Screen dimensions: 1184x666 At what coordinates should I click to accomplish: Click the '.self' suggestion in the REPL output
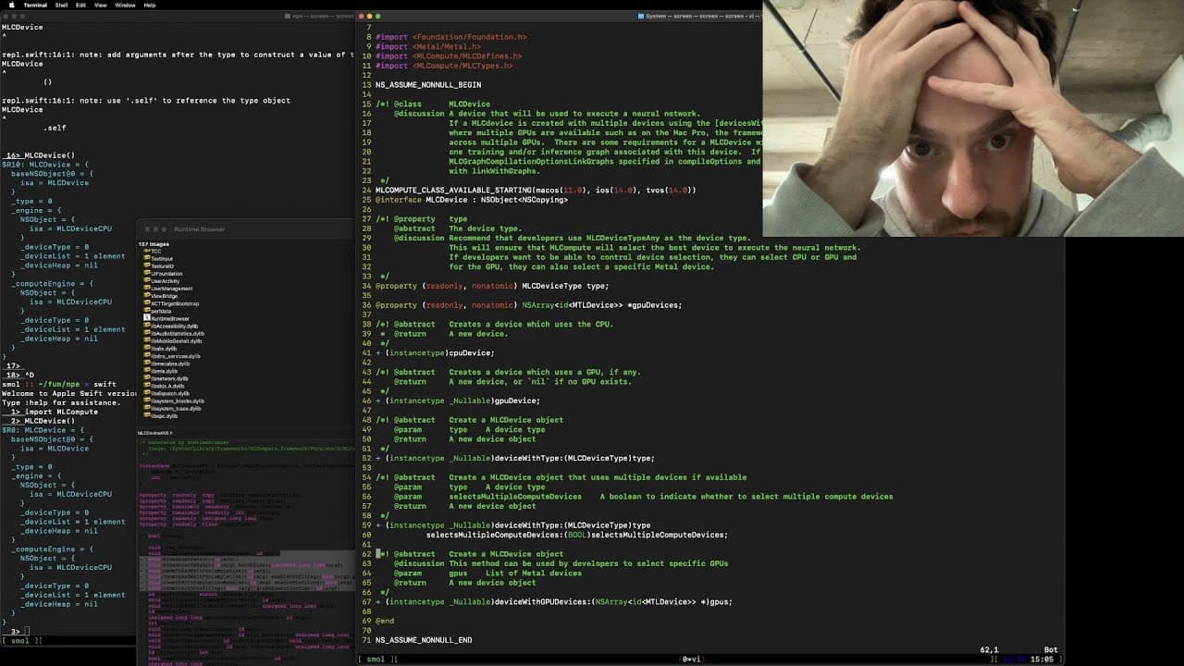tap(55, 128)
